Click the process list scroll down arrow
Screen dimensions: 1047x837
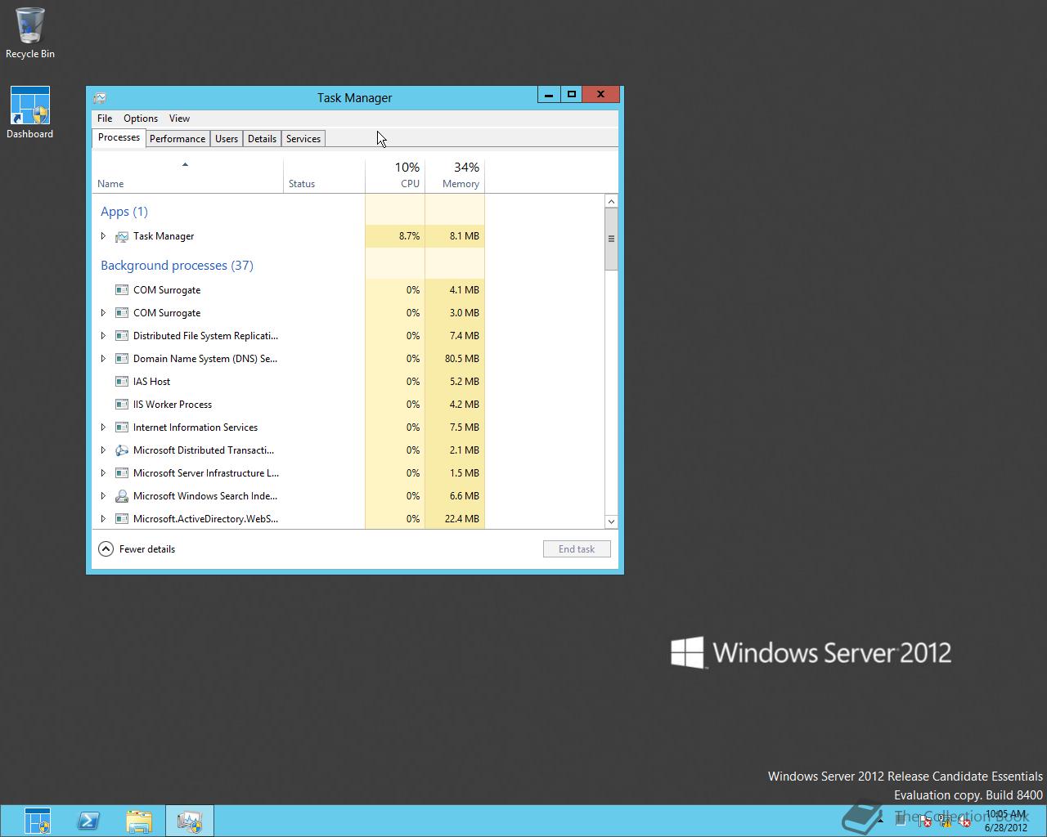point(611,521)
